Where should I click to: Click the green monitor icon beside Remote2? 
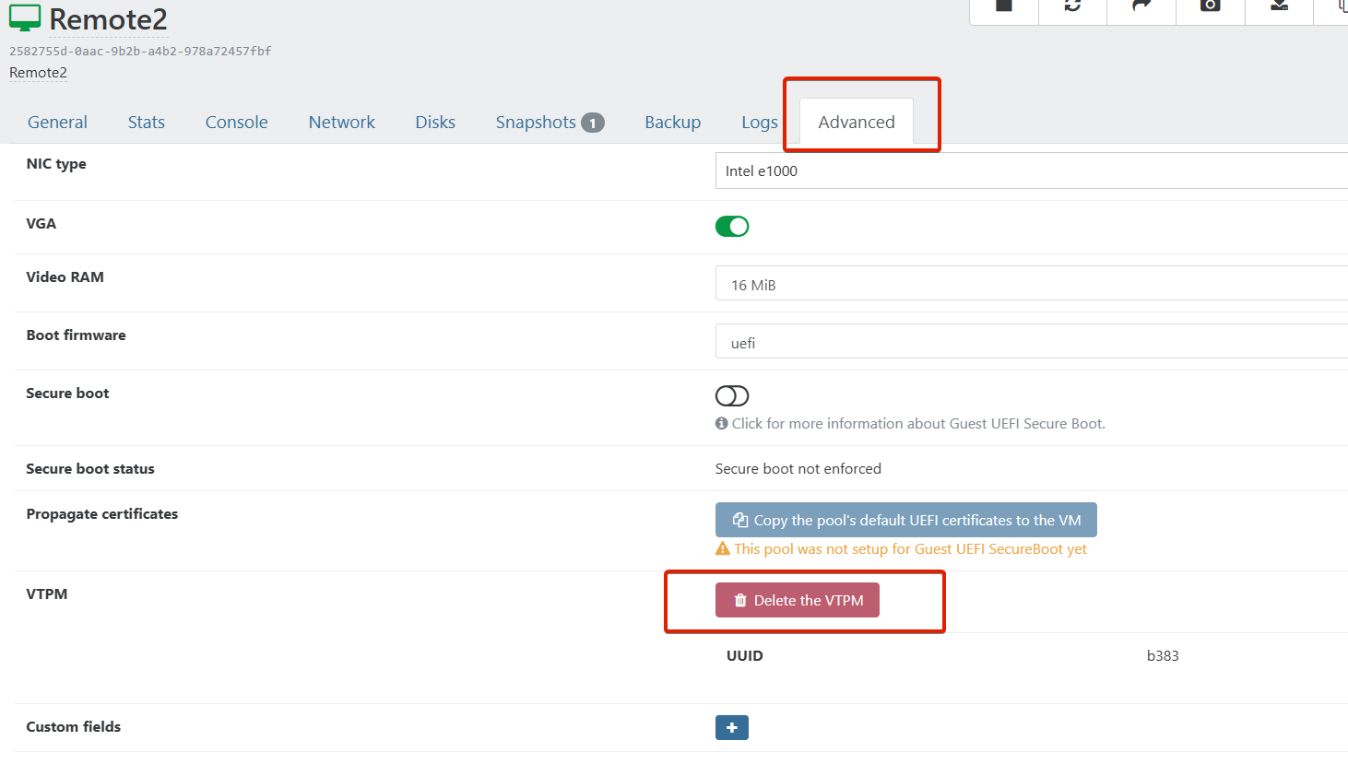click(25, 18)
